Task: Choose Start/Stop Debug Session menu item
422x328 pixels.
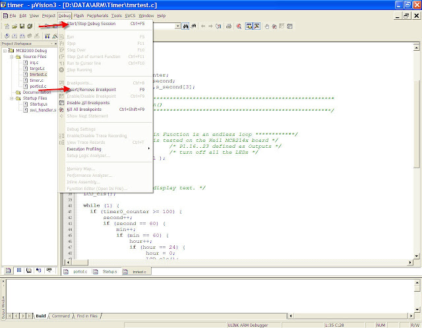Action: (x=105, y=24)
